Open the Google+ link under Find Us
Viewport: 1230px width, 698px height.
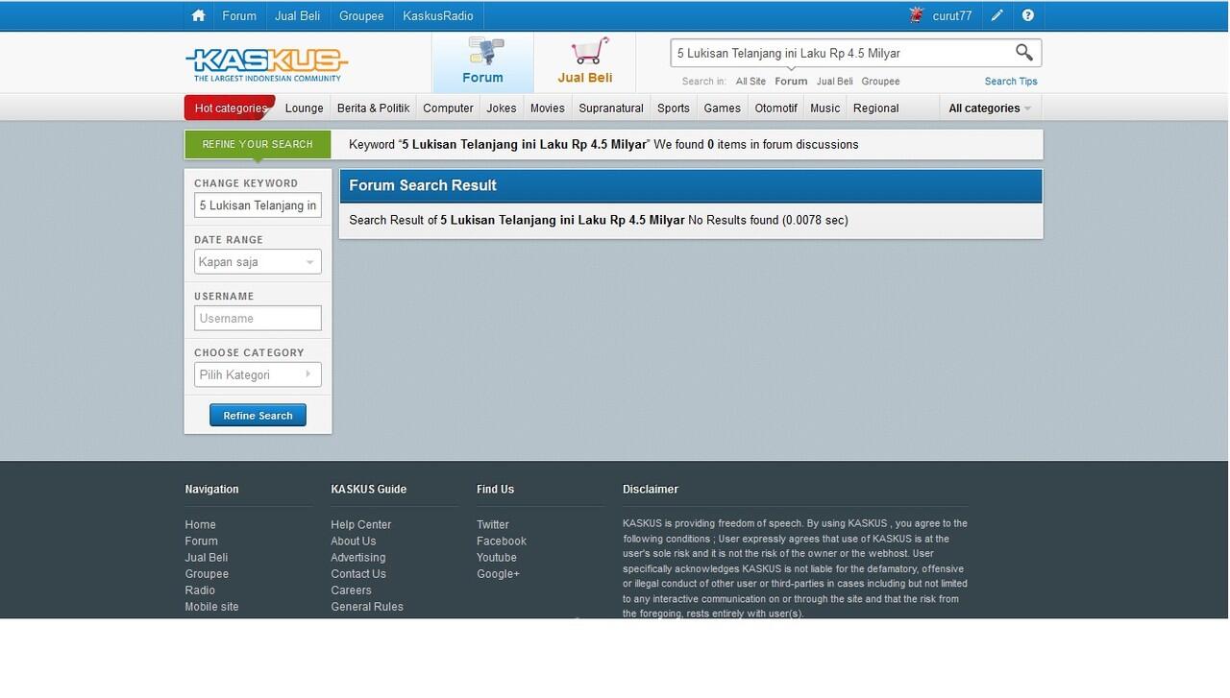tap(498, 574)
